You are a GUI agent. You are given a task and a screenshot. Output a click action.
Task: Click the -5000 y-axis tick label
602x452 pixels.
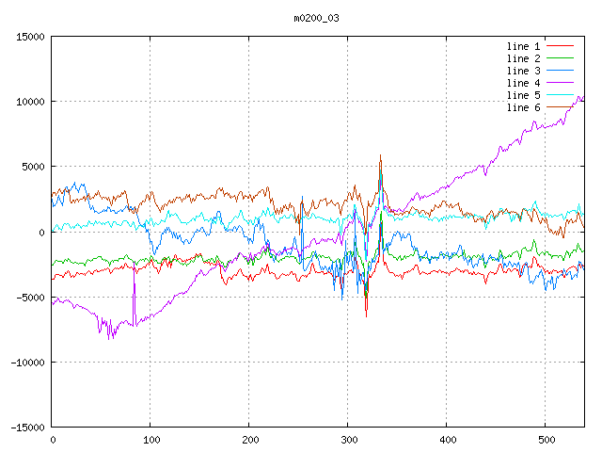tap(30, 297)
